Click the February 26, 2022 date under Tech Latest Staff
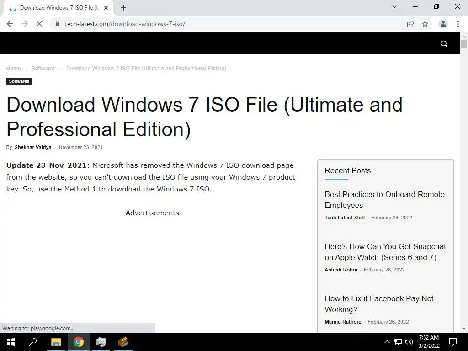 (392, 218)
